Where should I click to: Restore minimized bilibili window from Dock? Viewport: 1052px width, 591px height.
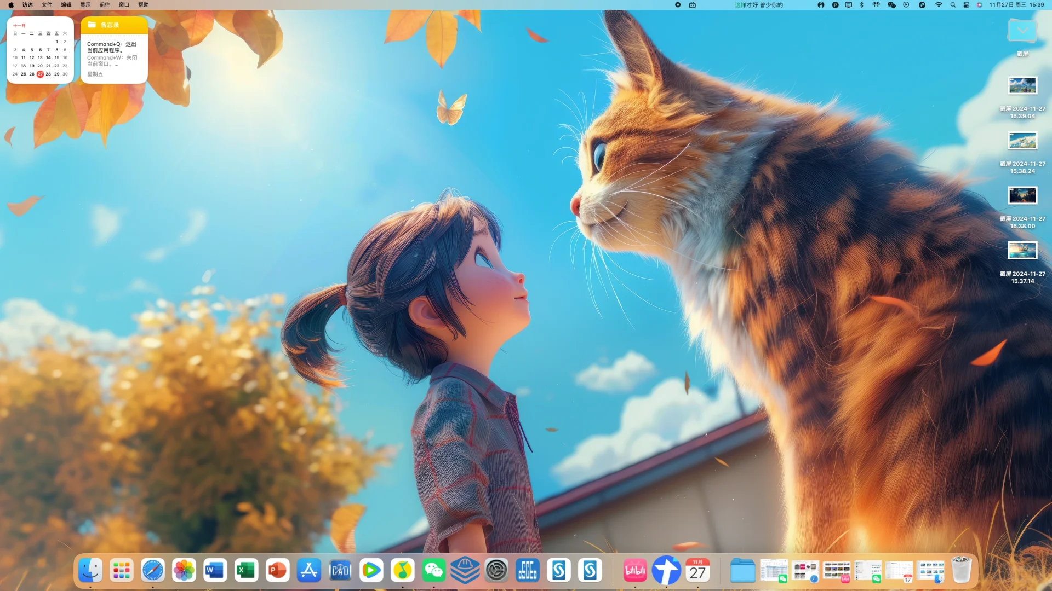[837, 571]
